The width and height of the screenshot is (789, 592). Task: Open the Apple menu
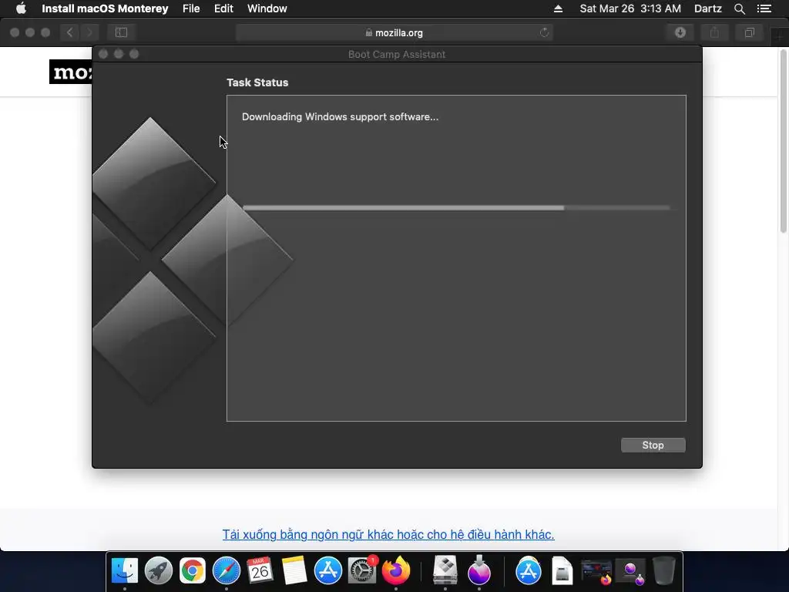pyautogui.click(x=21, y=8)
